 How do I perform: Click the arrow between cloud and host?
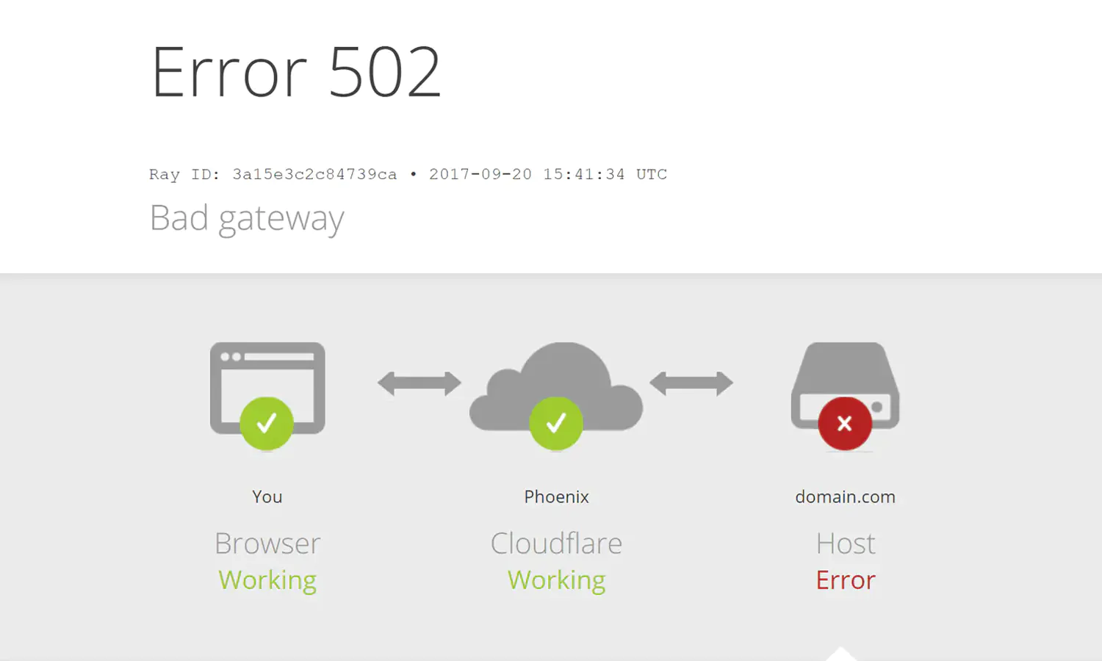coord(691,383)
